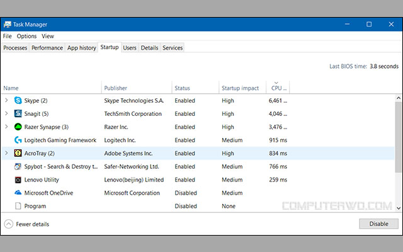Image resolution: width=403 pixels, height=252 pixels.
Task: Sort by the Name column header
Action: [x=52, y=88]
